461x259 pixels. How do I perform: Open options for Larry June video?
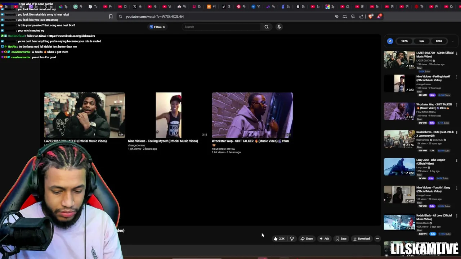457,160
